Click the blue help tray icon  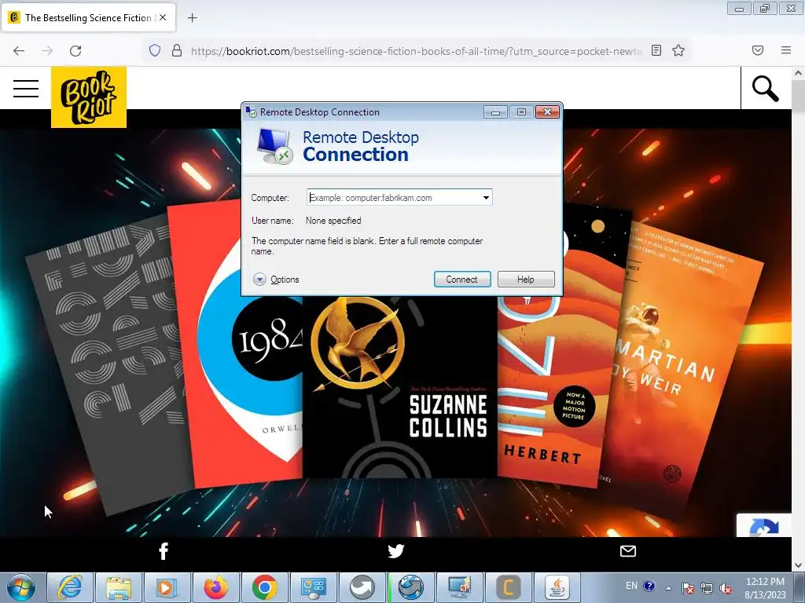(649, 586)
